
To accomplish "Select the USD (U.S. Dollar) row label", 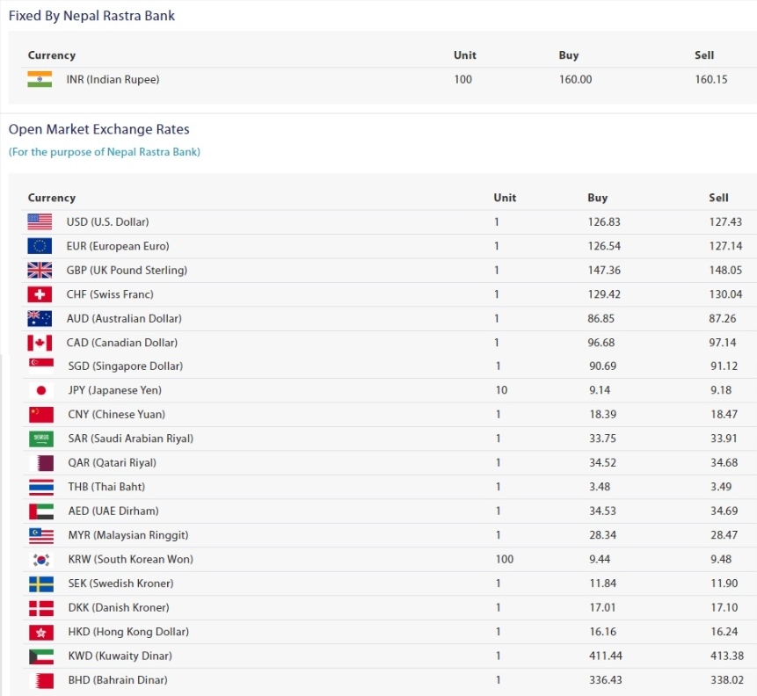I will click(x=107, y=222).
